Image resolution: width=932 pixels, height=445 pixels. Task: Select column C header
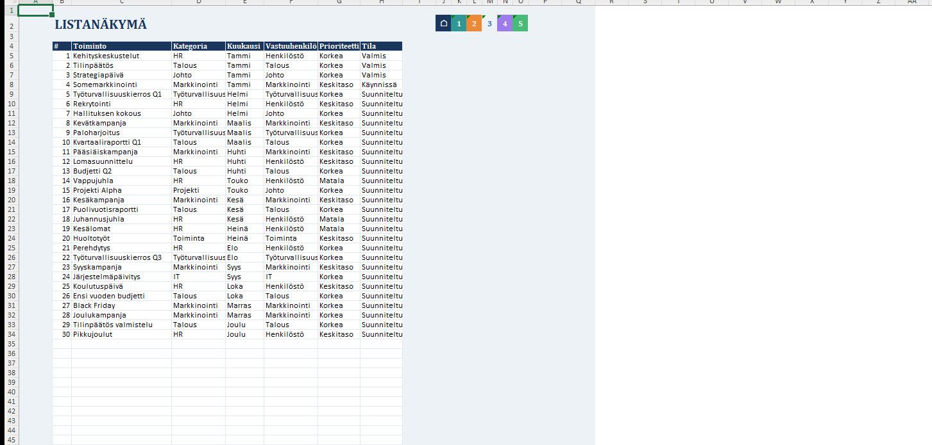121,2
